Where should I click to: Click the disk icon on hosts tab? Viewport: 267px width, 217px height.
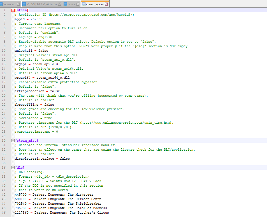tap(65, 4)
